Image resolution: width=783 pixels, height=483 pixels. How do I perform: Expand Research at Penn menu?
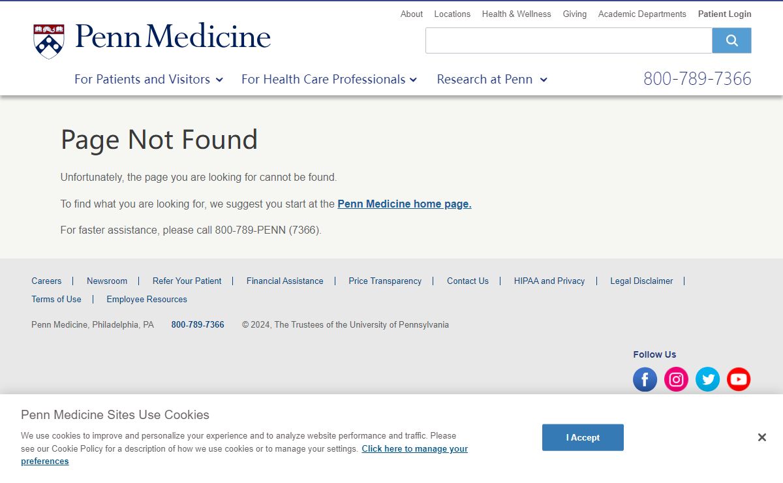click(x=492, y=79)
